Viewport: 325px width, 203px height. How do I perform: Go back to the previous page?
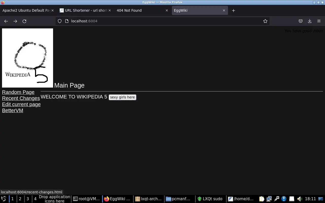[x=6, y=21]
